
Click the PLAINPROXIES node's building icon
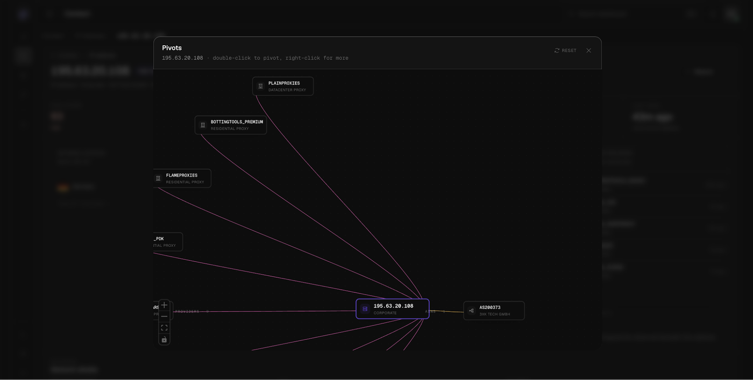coord(260,86)
